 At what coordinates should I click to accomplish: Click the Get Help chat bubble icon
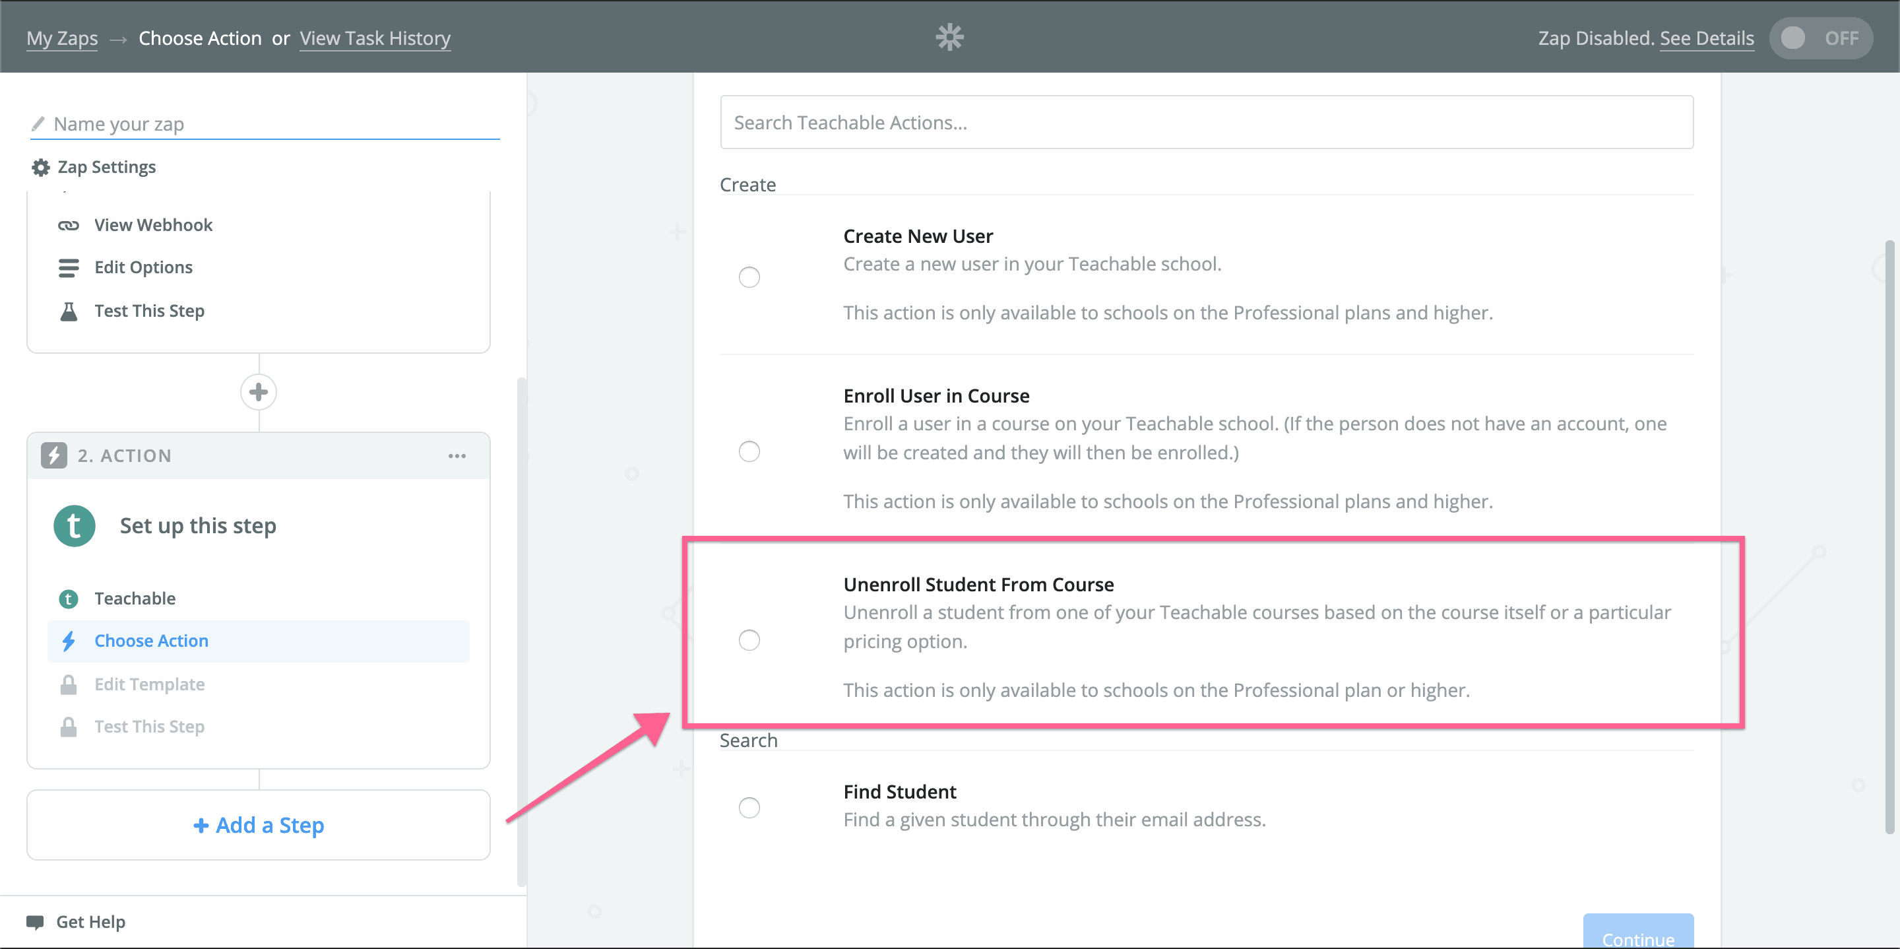point(35,922)
